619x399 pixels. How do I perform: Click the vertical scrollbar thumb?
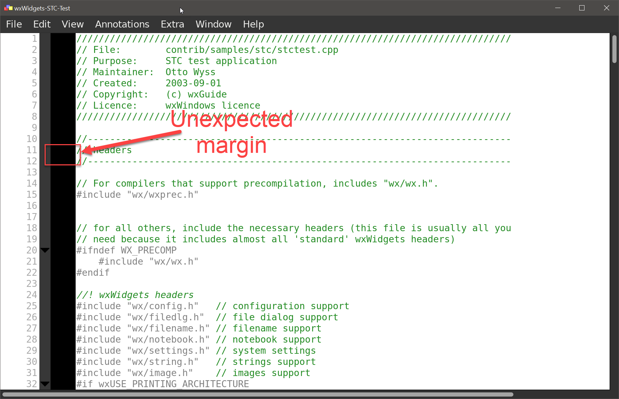coord(614,49)
